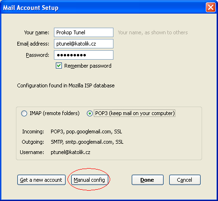Click the Done button

coord(148,180)
